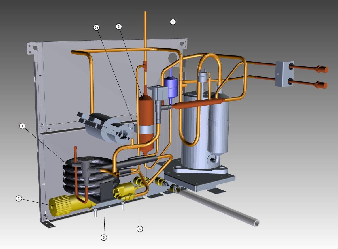Select the large grey compressor body
The image size is (338, 249).
coord(195,131)
